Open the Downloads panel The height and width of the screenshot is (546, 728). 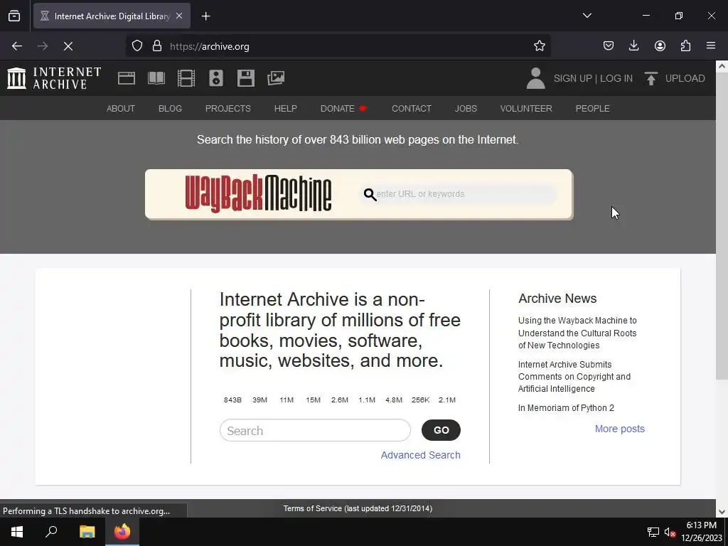point(633,46)
